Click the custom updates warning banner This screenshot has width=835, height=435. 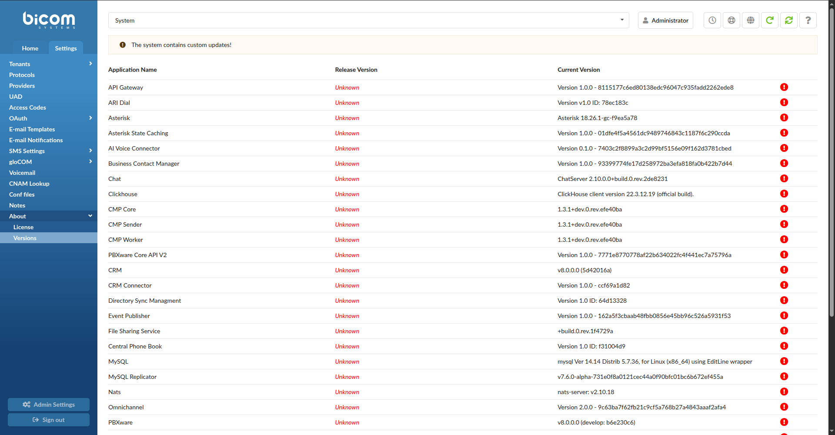click(463, 45)
